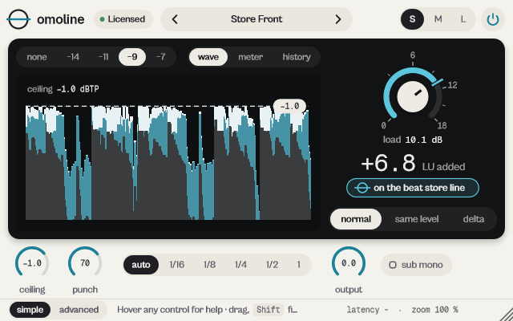Select 1/8 release time
Screen dimensions: 513x321
pyautogui.click(x=209, y=265)
